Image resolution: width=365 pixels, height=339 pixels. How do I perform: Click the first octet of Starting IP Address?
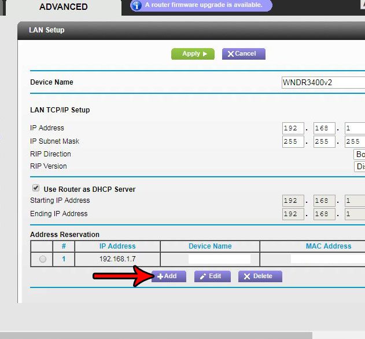pos(293,201)
